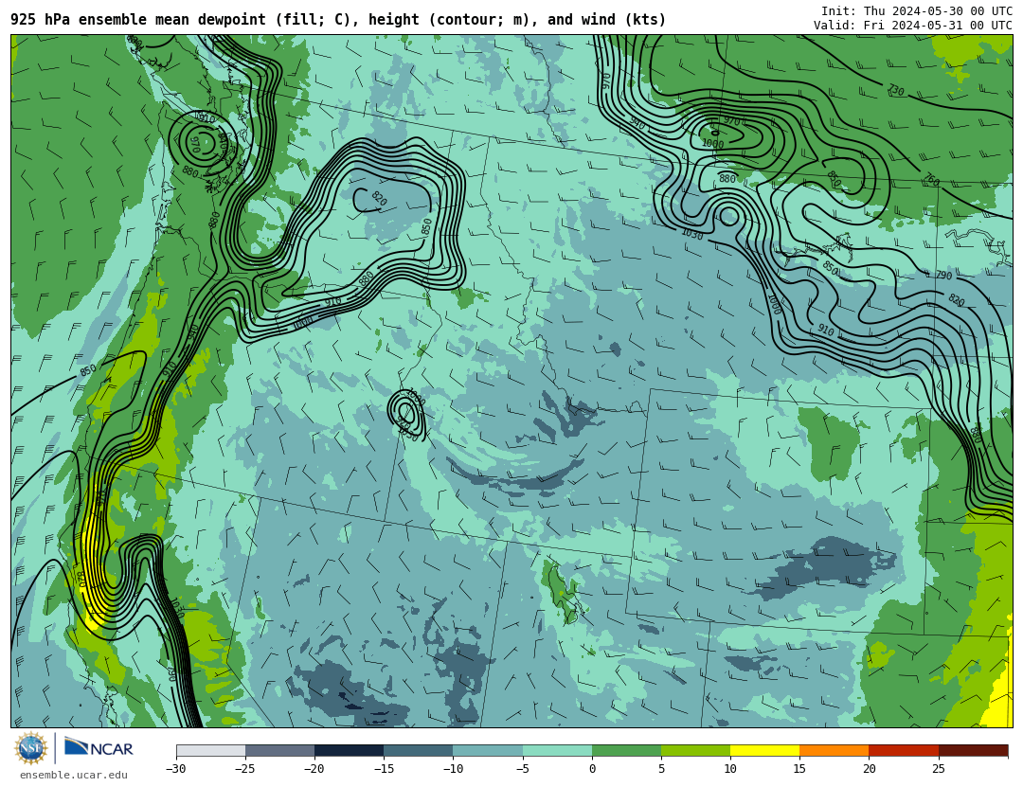Pick the dark brown 25+ colorbar swatch
This screenshot has width=1023, height=787.
[x=973, y=750]
